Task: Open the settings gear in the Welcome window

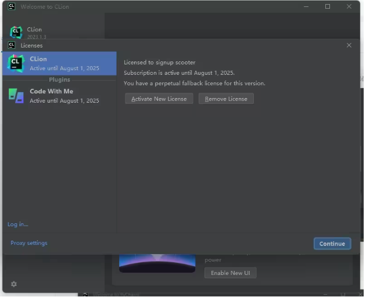Action: tap(14, 284)
